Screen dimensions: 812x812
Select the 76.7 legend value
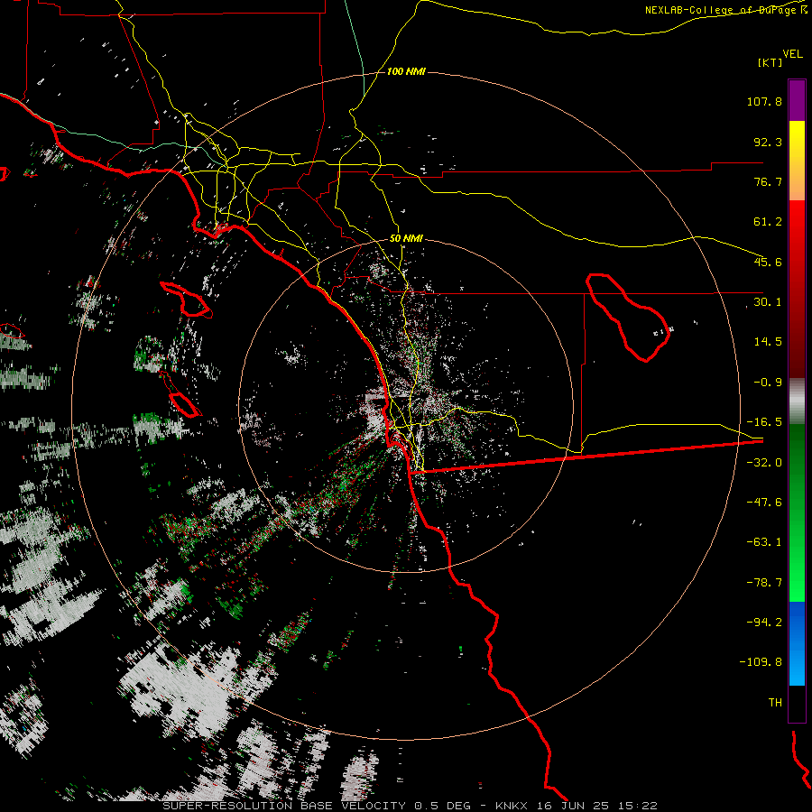click(768, 181)
